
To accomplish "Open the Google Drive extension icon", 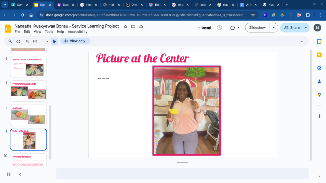I will click(x=282, y=15).
